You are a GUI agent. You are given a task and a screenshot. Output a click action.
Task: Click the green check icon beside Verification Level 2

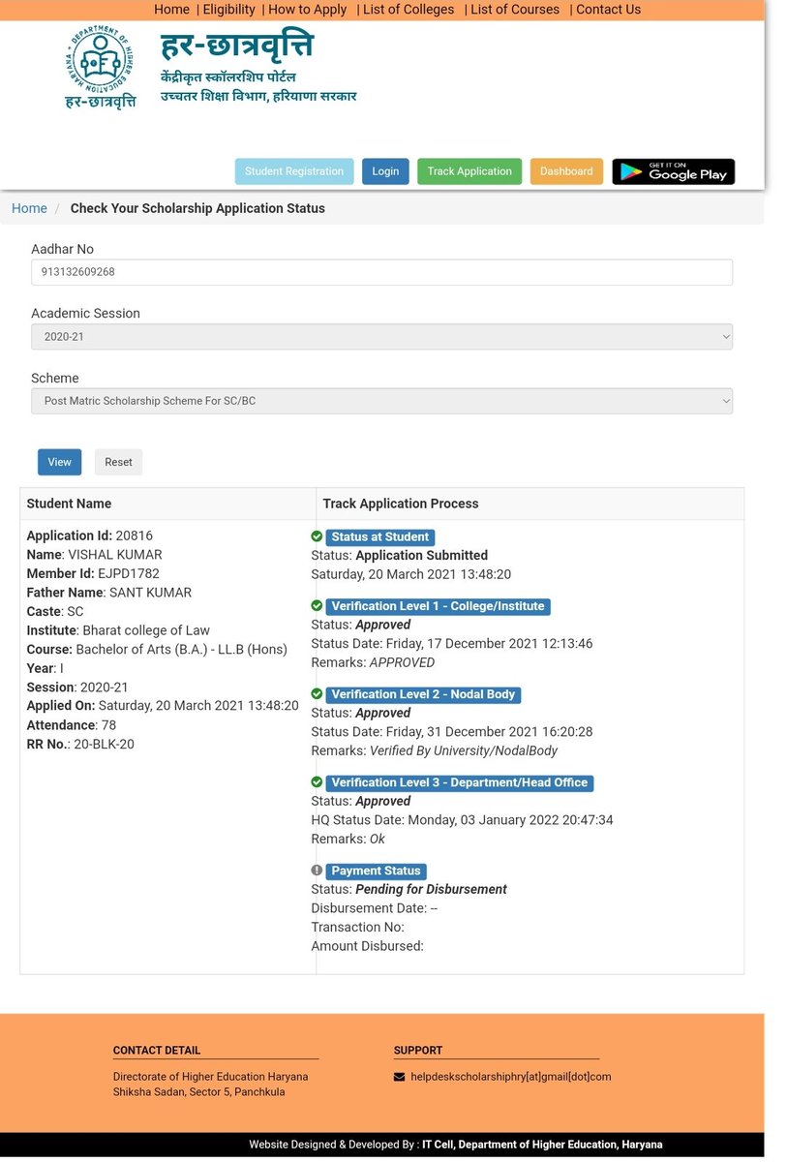pyautogui.click(x=317, y=694)
